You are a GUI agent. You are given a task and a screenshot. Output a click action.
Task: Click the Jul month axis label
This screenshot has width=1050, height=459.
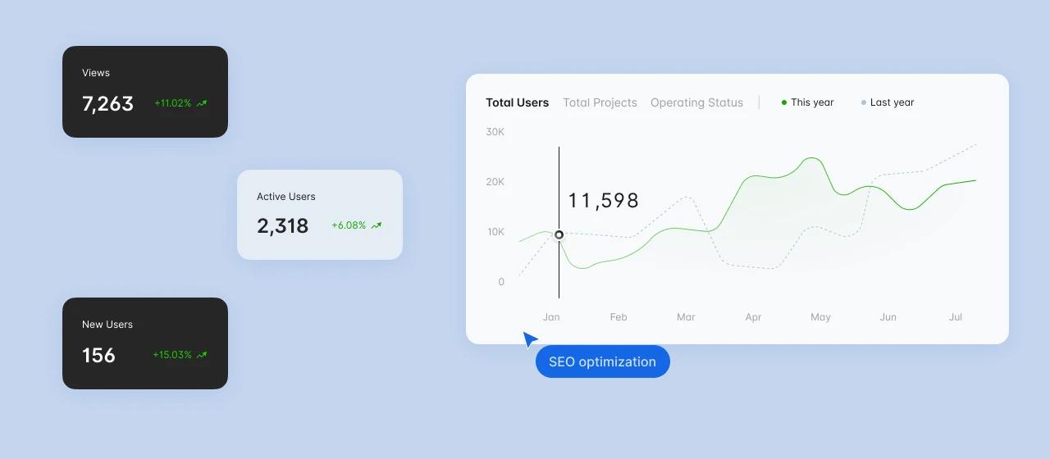click(x=955, y=317)
